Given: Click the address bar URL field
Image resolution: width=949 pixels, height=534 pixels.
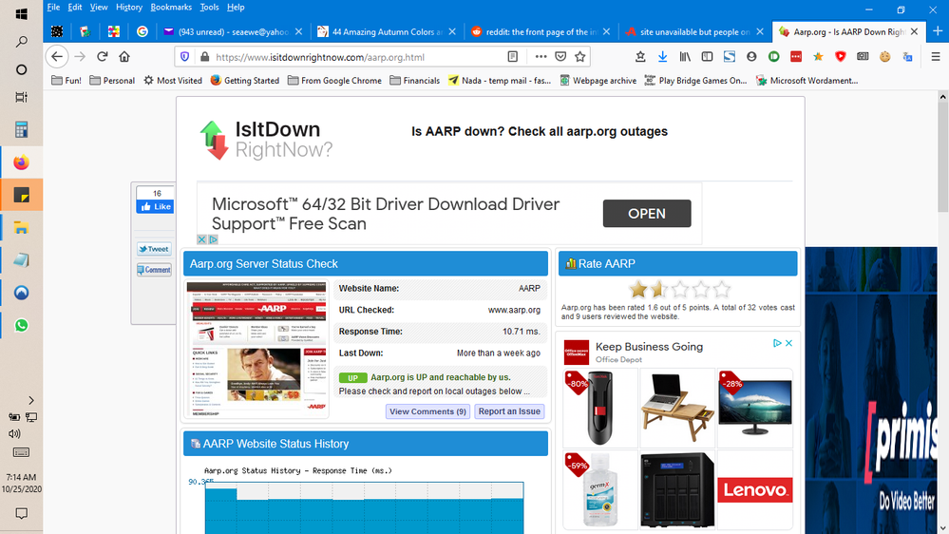Looking at the screenshot, I should [357, 57].
